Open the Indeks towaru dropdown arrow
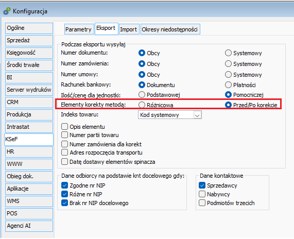This screenshot has width=294, height=239. pyautogui.click(x=197, y=115)
